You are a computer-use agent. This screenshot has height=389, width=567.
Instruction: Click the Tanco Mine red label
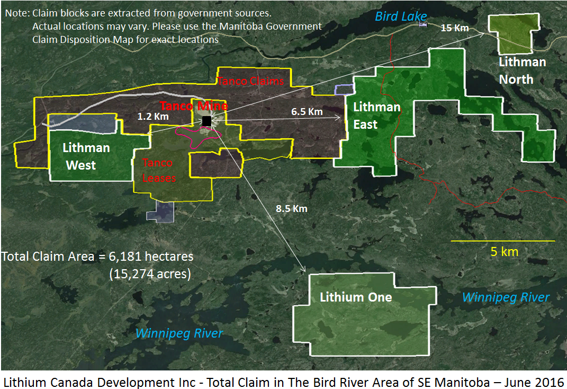(194, 105)
